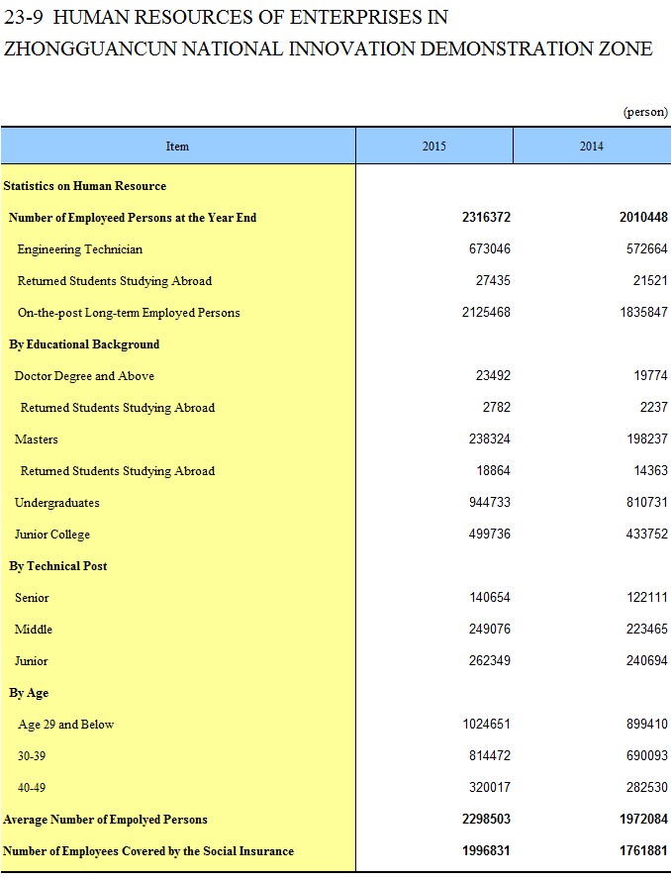The width and height of the screenshot is (671, 879).
Task: Click the value 282530
Action: click(647, 788)
